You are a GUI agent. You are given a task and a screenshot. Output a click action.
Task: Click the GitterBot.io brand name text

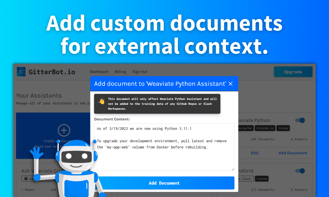[x=52, y=72]
